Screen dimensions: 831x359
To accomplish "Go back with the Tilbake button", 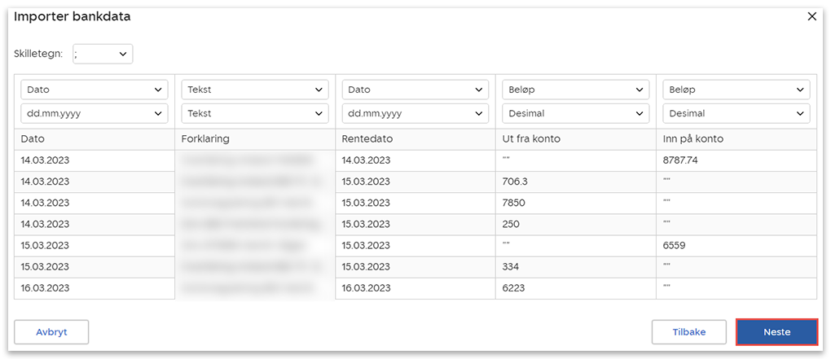I will pyautogui.click(x=689, y=332).
